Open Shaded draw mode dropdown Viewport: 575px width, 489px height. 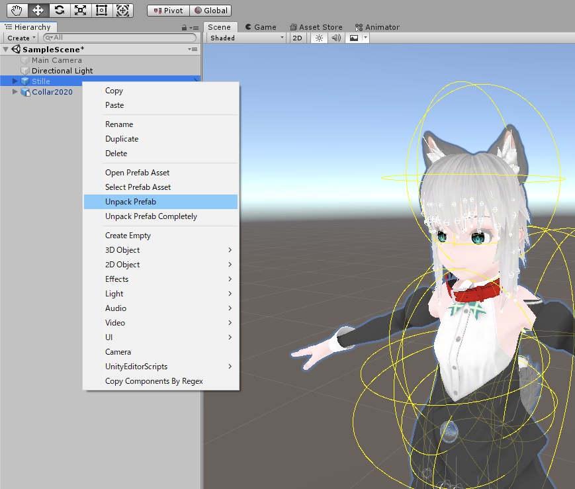tap(246, 38)
